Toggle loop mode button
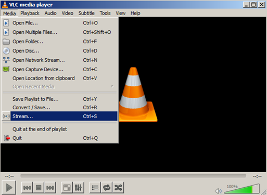267x195 pixels. tap(107, 187)
